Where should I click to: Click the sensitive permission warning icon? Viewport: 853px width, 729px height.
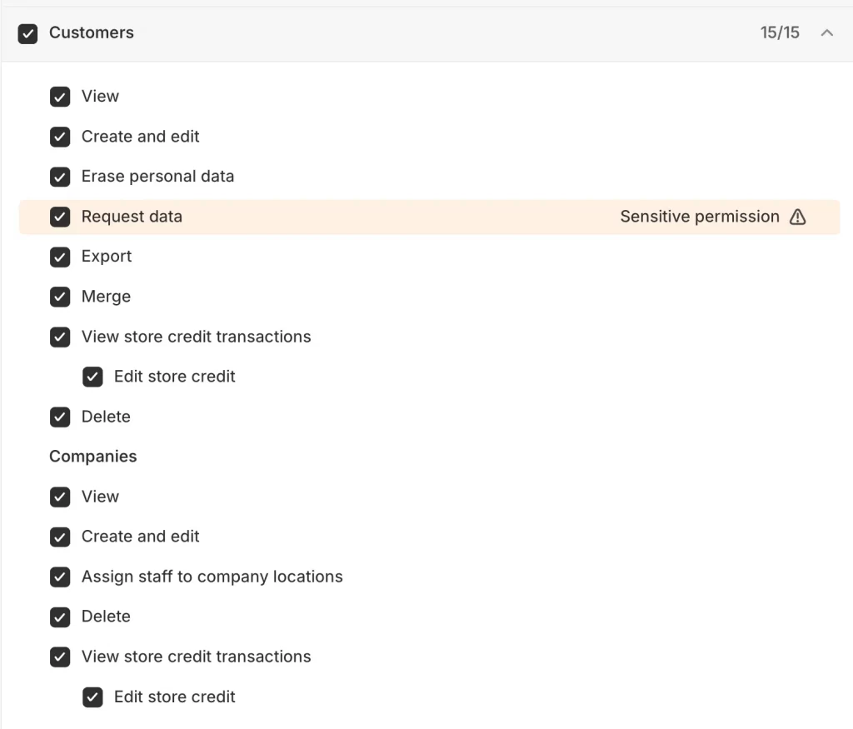pyautogui.click(x=797, y=217)
